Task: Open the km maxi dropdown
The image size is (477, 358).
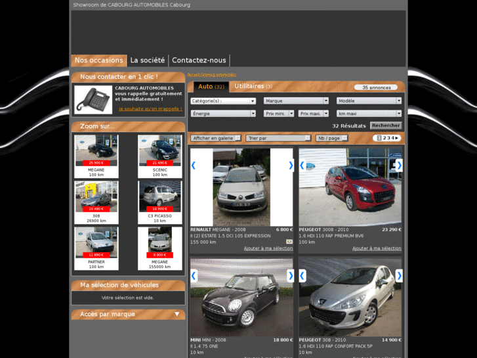Action: [369, 114]
